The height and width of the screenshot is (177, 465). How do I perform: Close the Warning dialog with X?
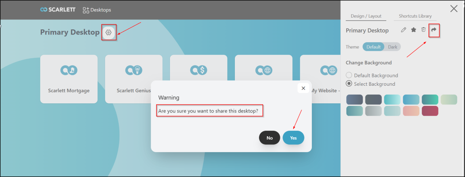(x=303, y=88)
